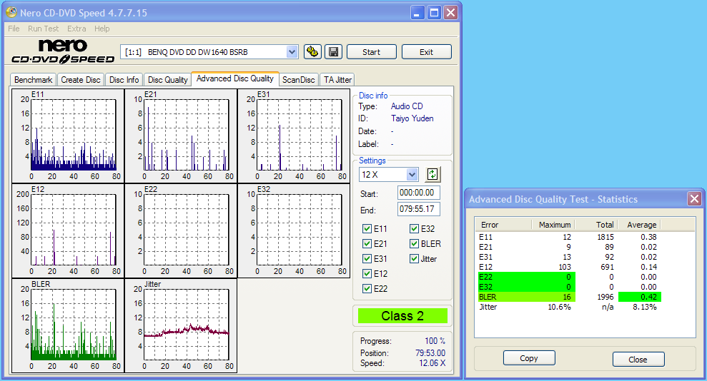Click the floppy disk save icon
Screen dimensions: 707x381
(333, 51)
